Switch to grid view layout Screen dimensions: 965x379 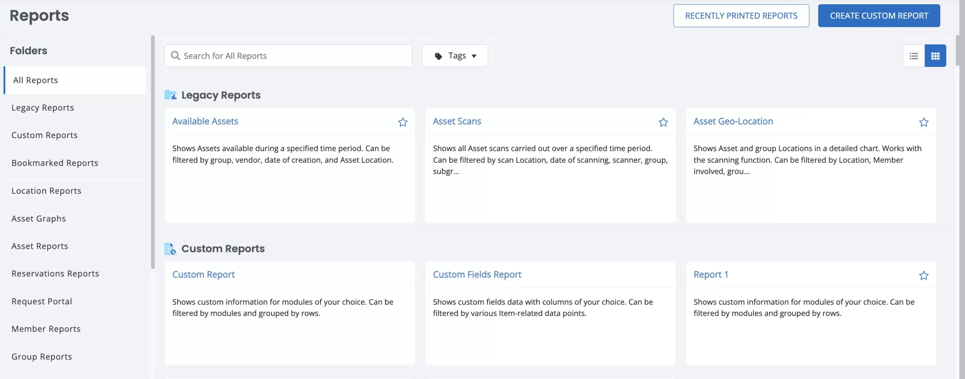(x=935, y=56)
